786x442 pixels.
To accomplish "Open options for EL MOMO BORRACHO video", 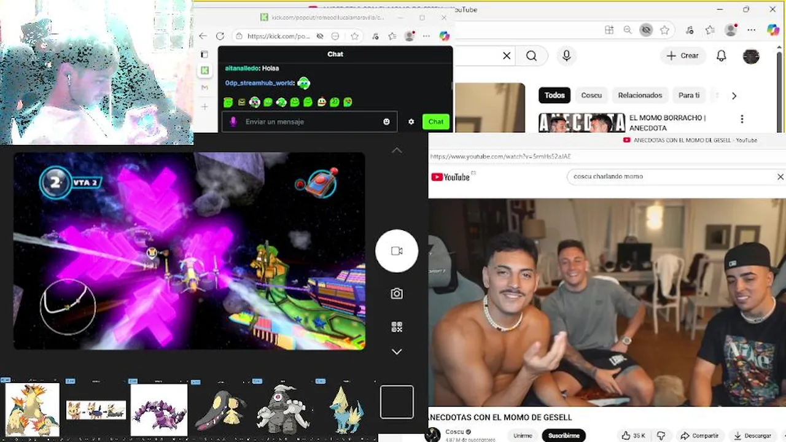I will (742, 119).
